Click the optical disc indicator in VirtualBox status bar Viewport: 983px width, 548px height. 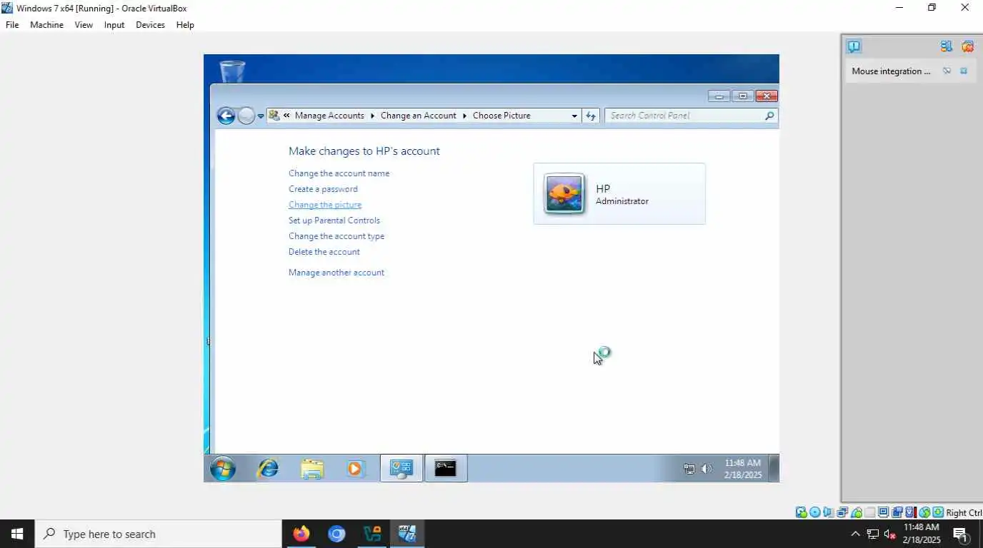(x=814, y=512)
